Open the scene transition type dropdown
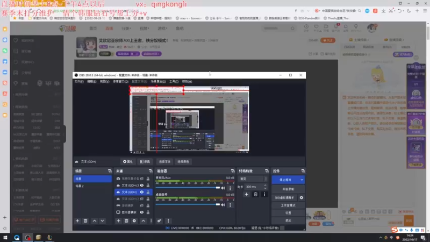The height and width of the screenshot is (242, 430). click(x=253, y=179)
